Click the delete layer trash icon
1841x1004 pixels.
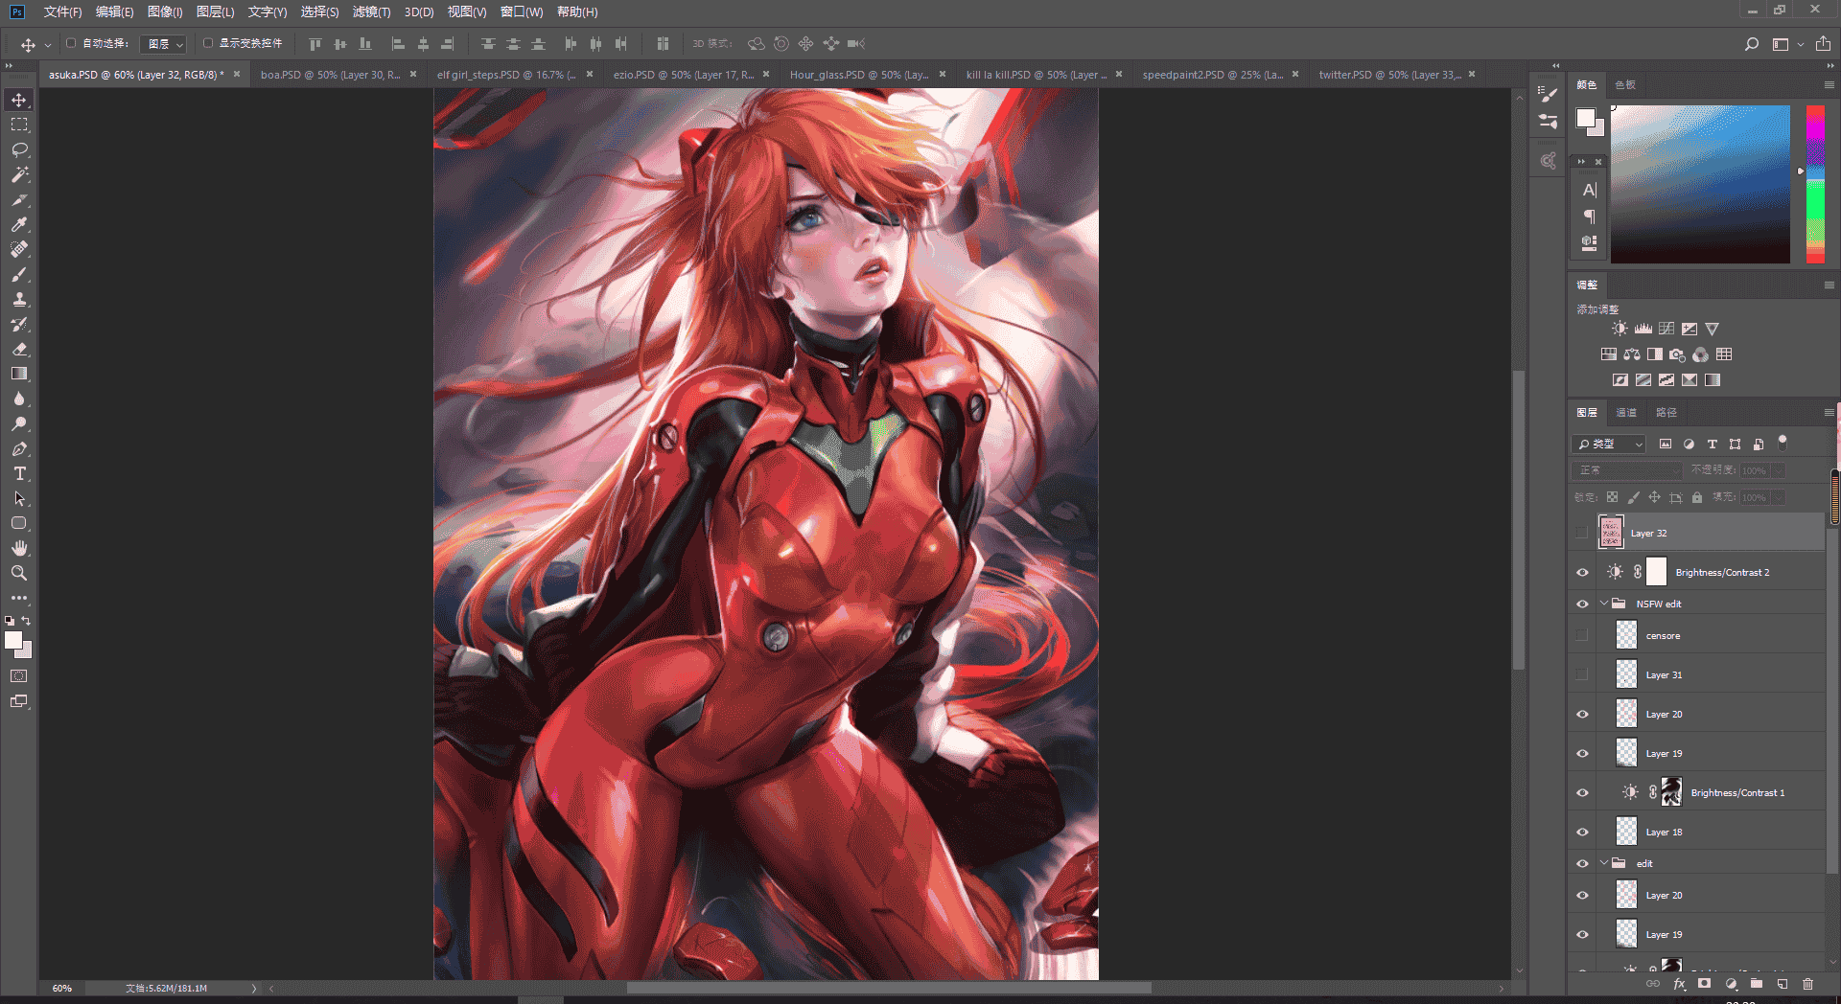[x=1807, y=984]
